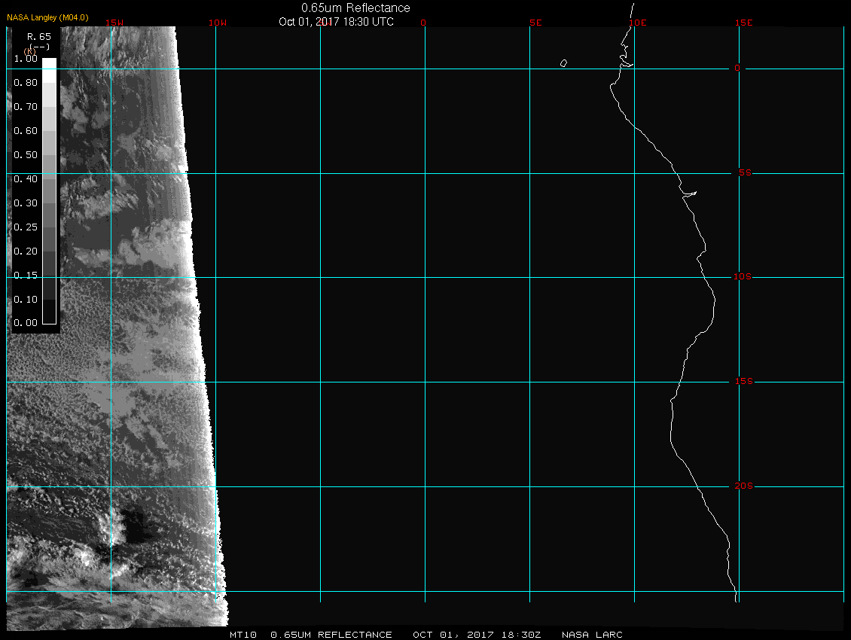Image resolution: width=851 pixels, height=640 pixels.
Task: Click the 'MT10 0.65UM REFLECTANCE' footer caption
Action: pos(311,635)
